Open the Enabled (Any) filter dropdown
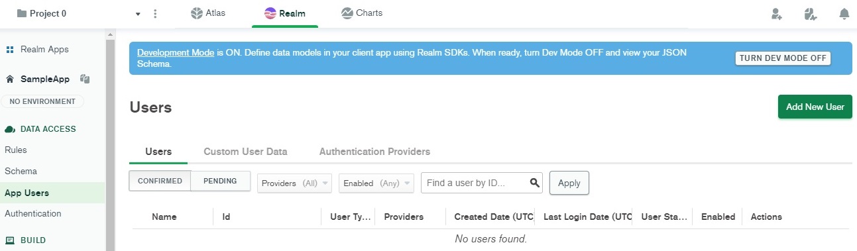The height and width of the screenshot is (251, 857). point(376,183)
